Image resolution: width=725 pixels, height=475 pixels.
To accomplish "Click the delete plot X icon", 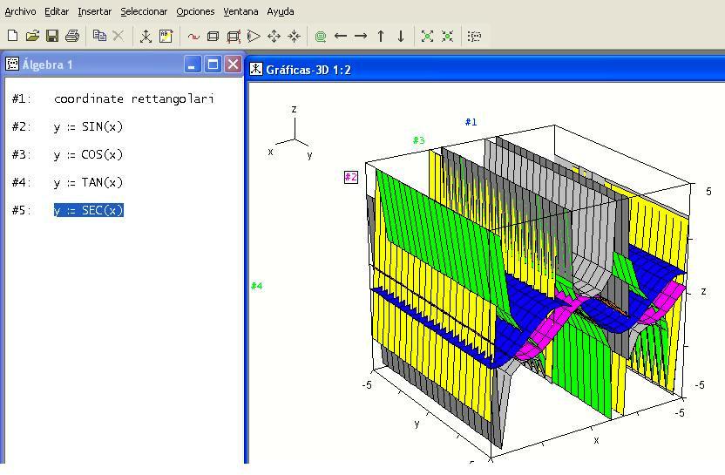I will tap(119, 36).
